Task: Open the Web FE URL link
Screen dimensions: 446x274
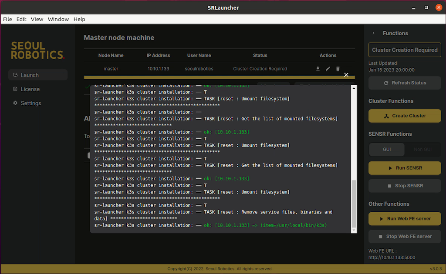Action: pyautogui.click(x=392, y=257)
